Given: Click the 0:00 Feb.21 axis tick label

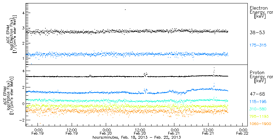Looking at the screenshot, I should coord(174,131).
